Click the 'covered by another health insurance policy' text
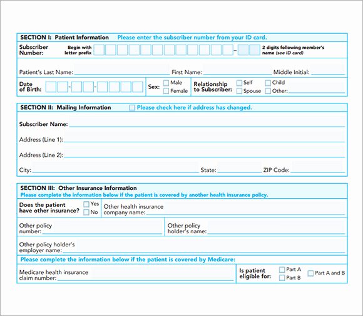363x316 pixels. 144,195
